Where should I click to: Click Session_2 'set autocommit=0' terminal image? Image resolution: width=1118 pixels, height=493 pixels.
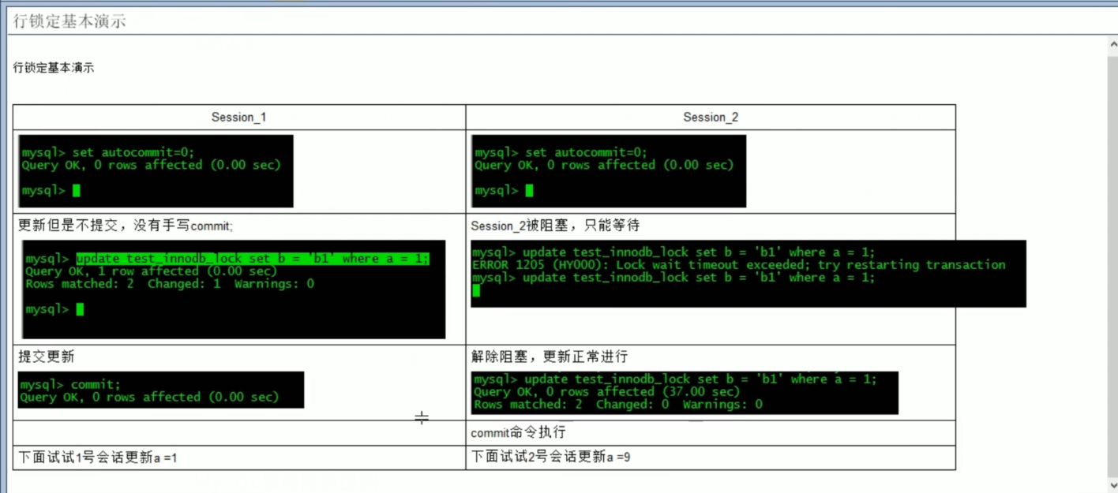(609, 170)
